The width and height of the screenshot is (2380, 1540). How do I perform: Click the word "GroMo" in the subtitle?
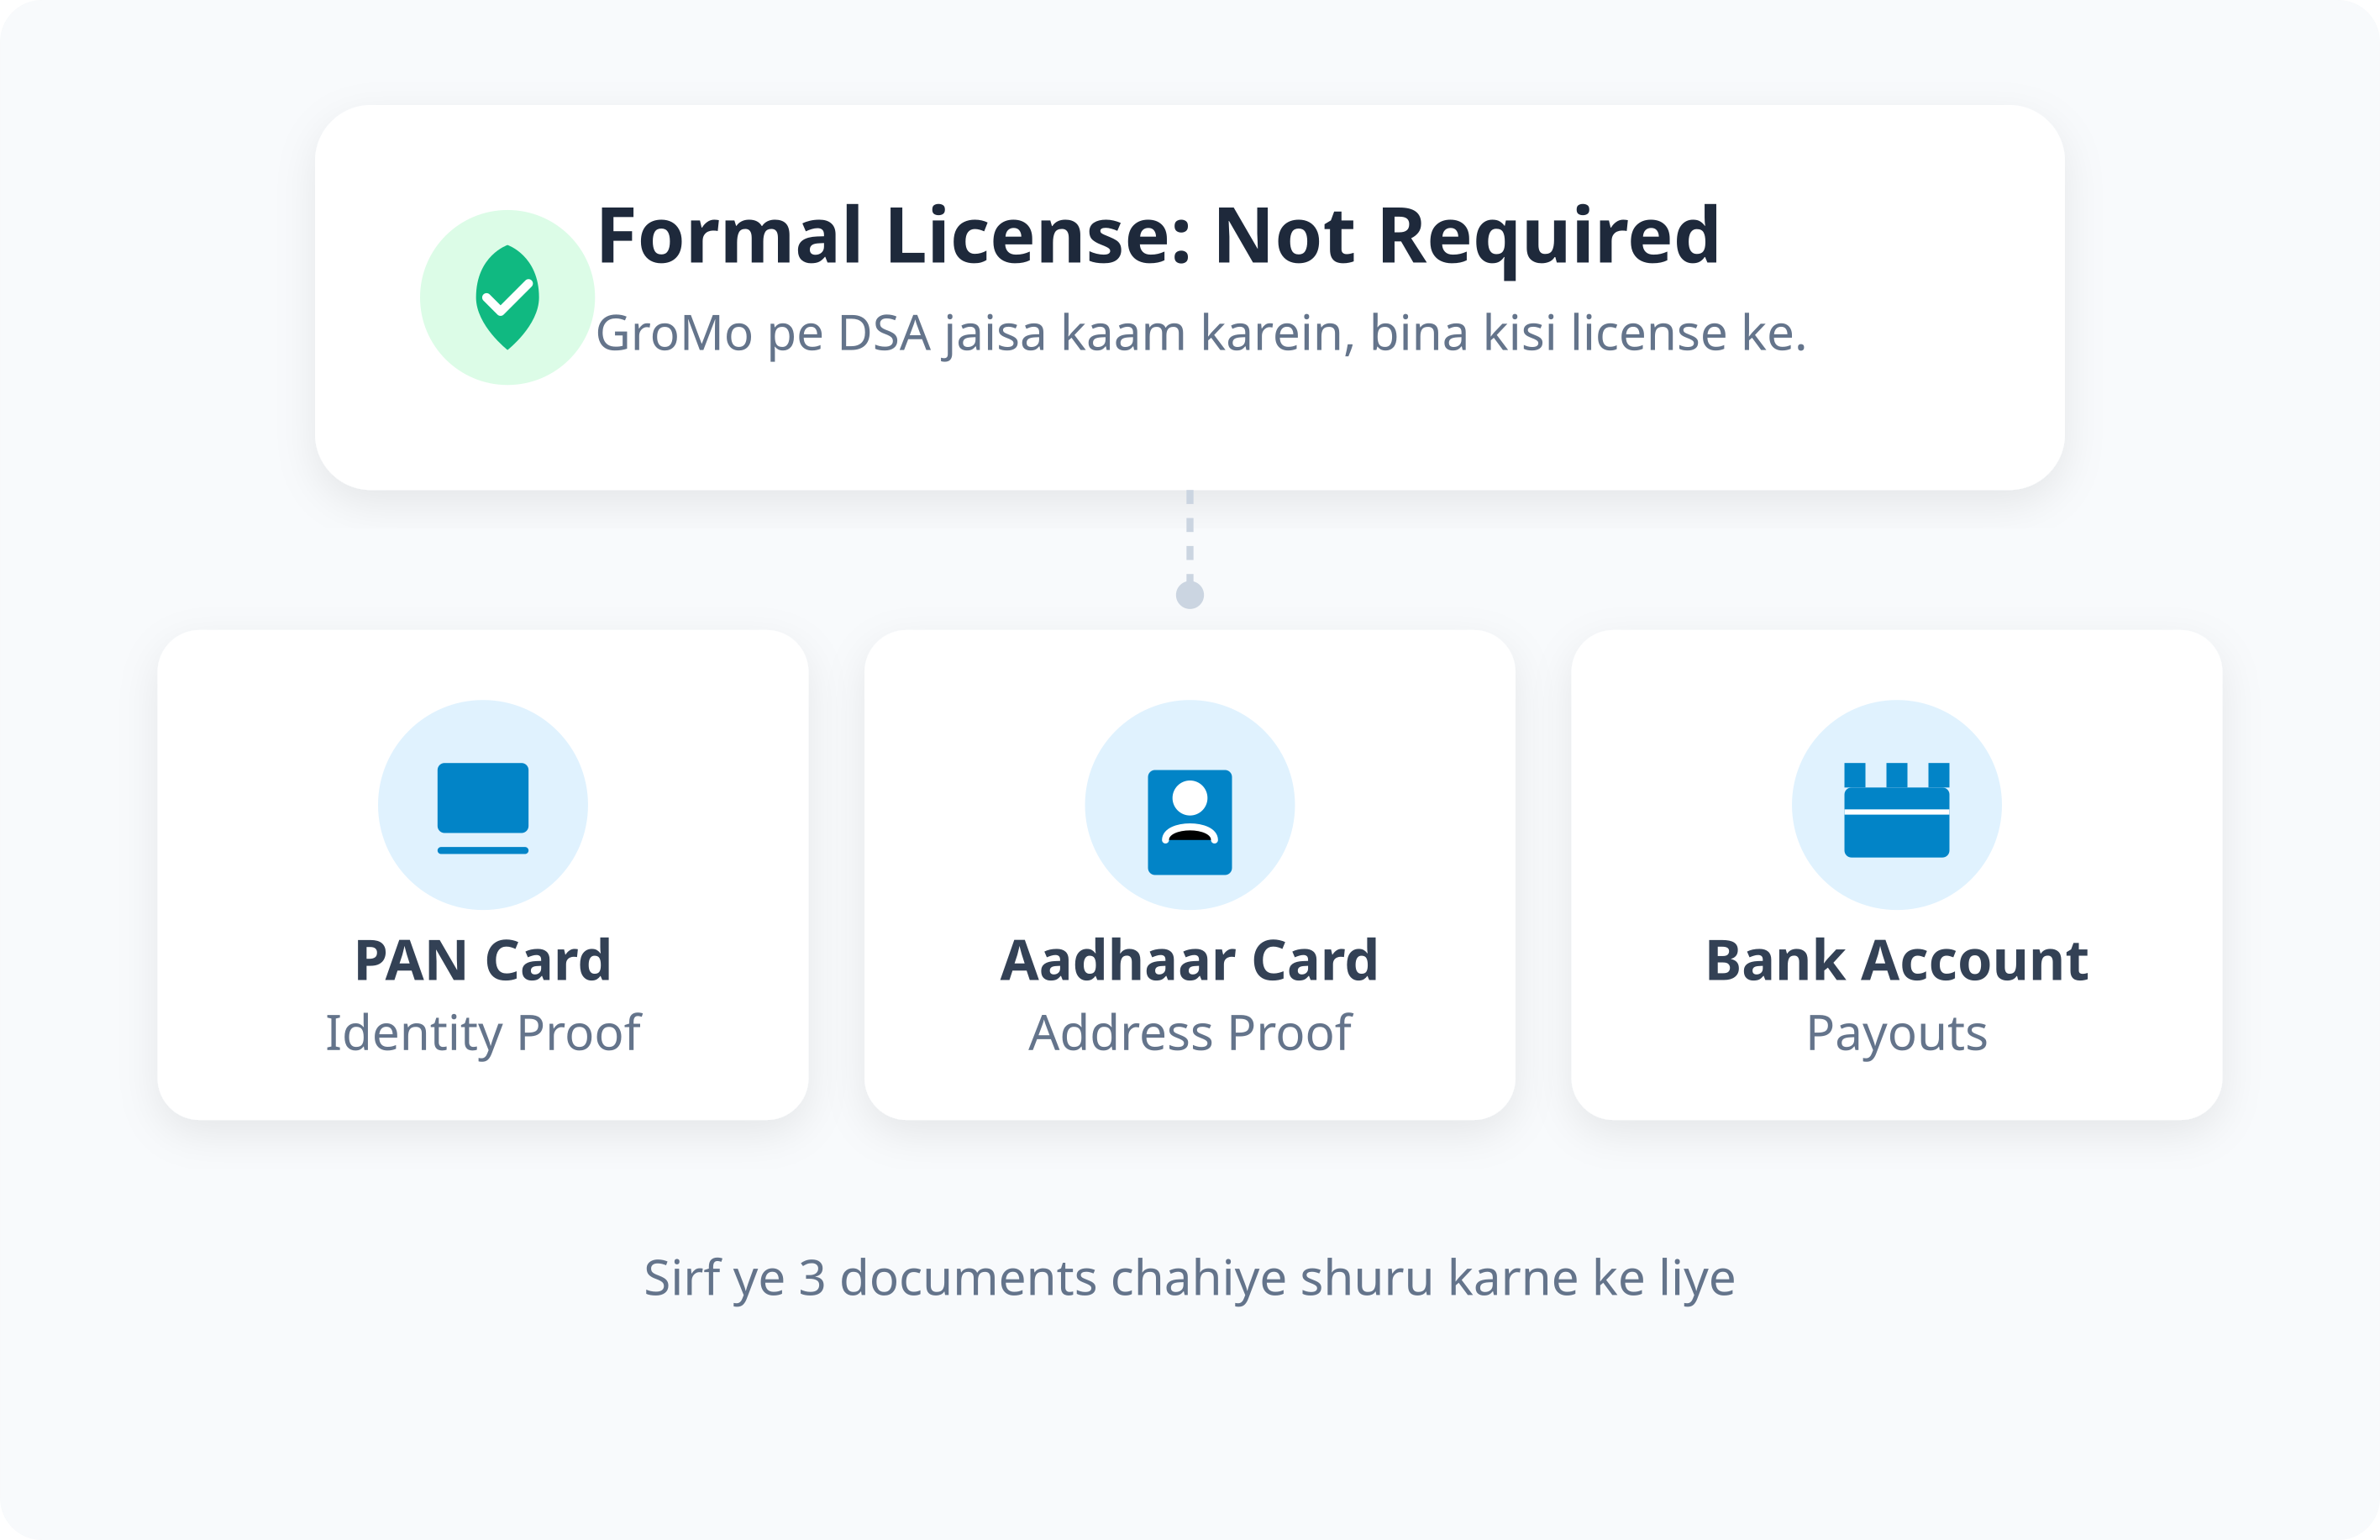click(x=674, y=333)
